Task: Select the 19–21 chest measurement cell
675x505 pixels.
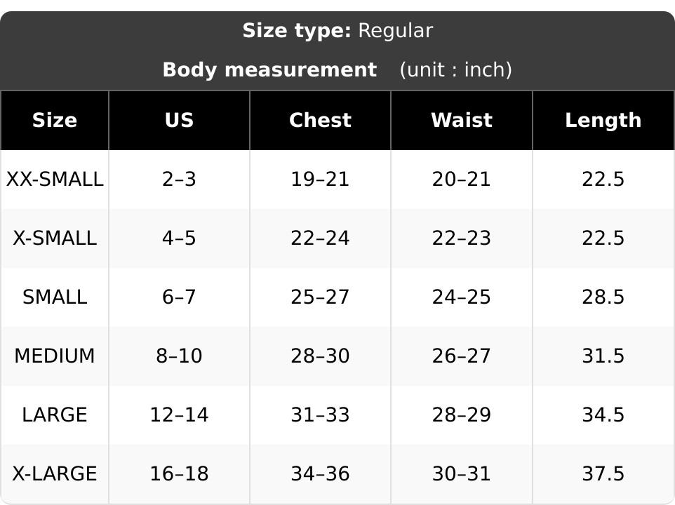Action: 320,179
